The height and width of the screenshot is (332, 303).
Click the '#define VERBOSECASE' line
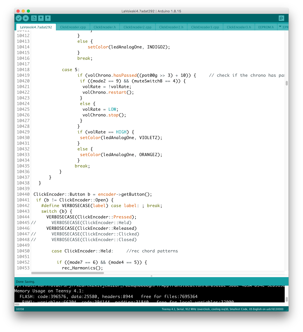[102, 206]
